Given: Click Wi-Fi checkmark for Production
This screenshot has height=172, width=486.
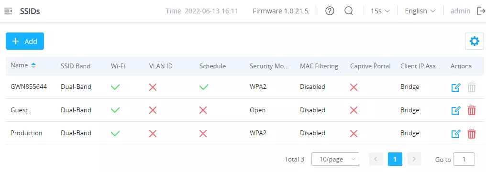Looking at the screenshot, I should tap(115, 133).
